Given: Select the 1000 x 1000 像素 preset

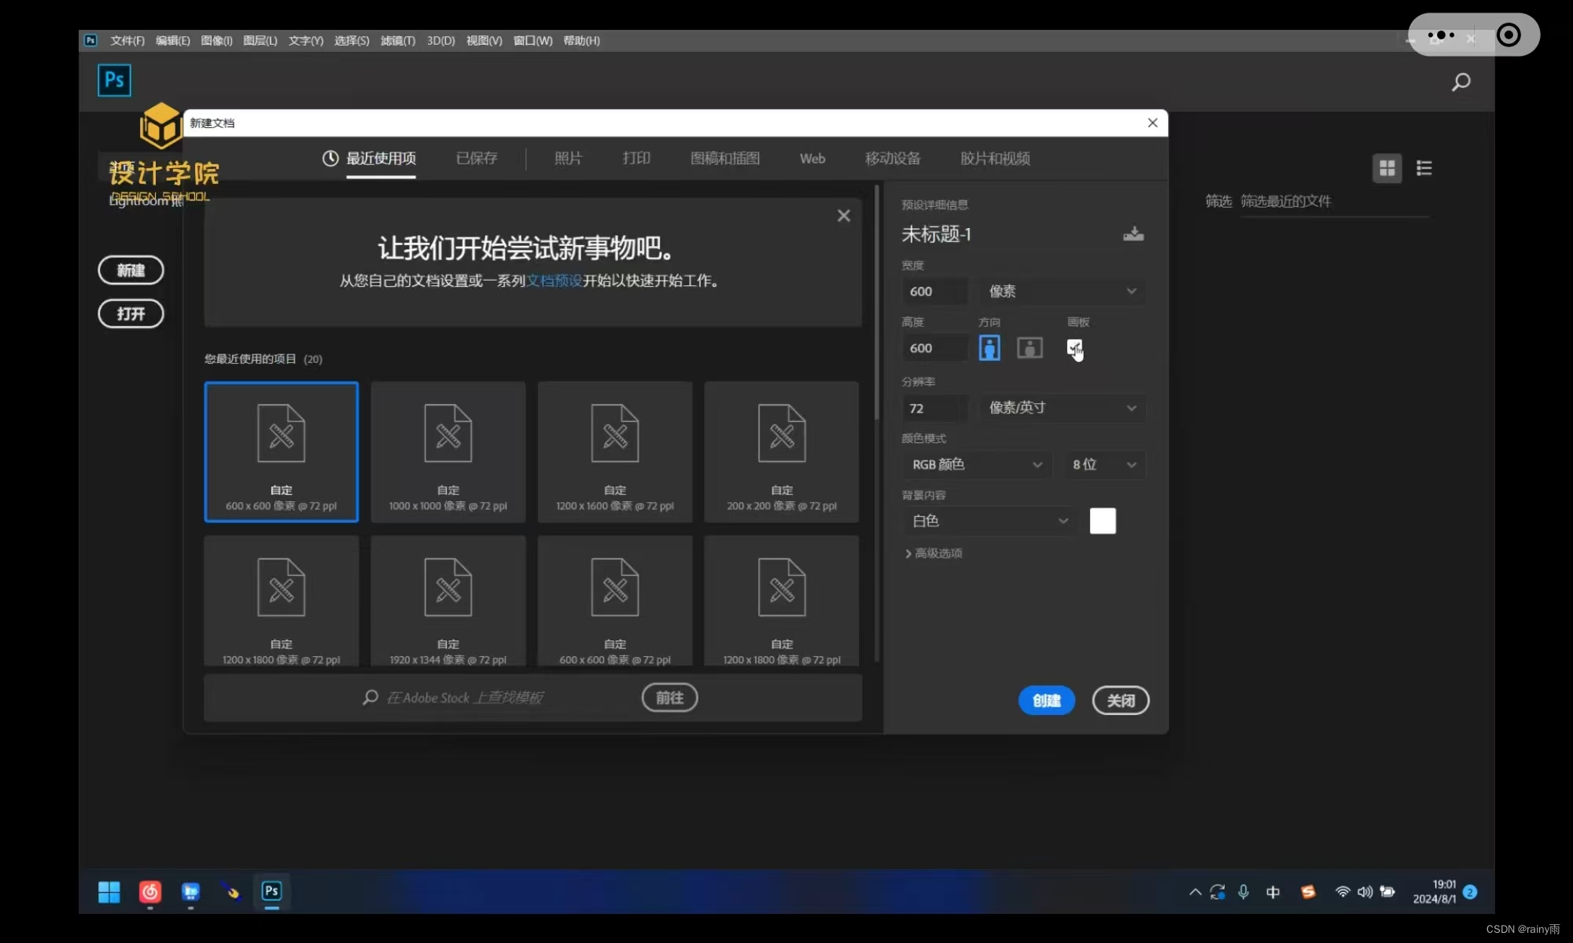Looking at the screenshot, I should click(448, 452).
